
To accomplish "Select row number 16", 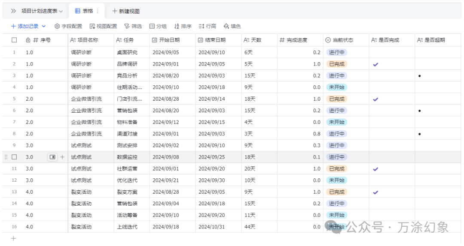I will (x=14, y=227).
